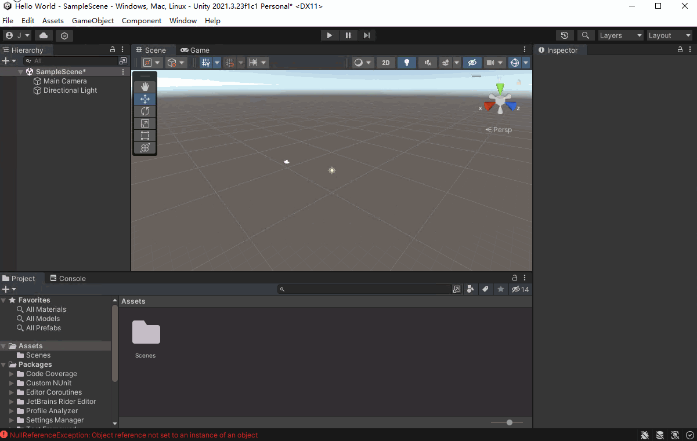Click the blue Z axis gizmo cone
The width and height of the screenshot is (697, 441).
511,107
